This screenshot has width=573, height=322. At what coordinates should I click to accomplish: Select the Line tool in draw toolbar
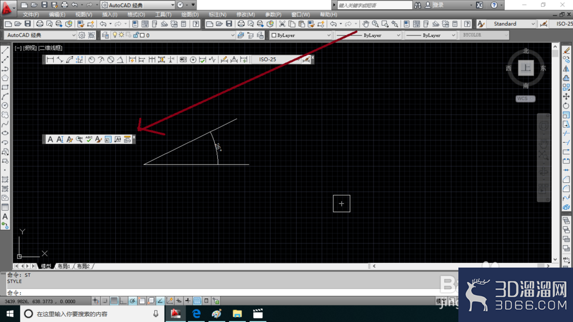pos(5,50)
